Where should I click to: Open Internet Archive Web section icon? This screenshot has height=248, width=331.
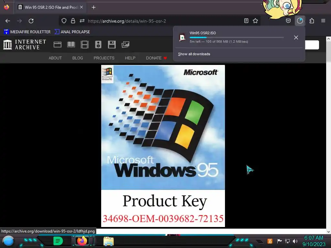(58, 45)
